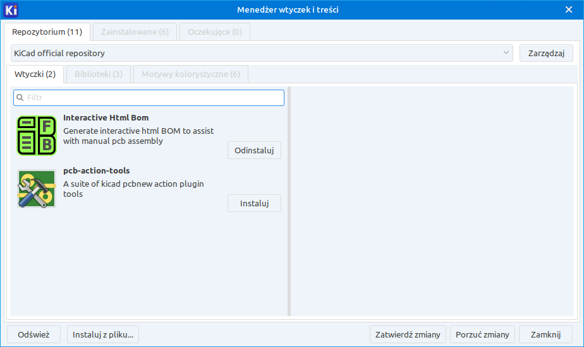This screenshot has width=584, height=347.
Task: Close the Menedżer wtyczek i treści window
Action: point(569,9)
